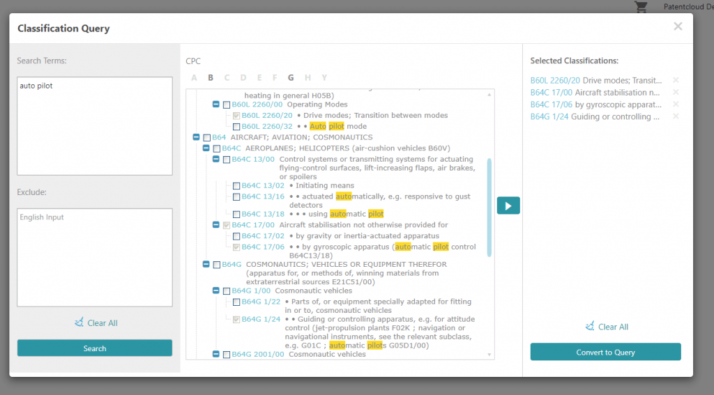Remove B64G 1/24 from selected list
This screenshot has width=714, height=395.
pyautogui.click(x=676, y=116)
